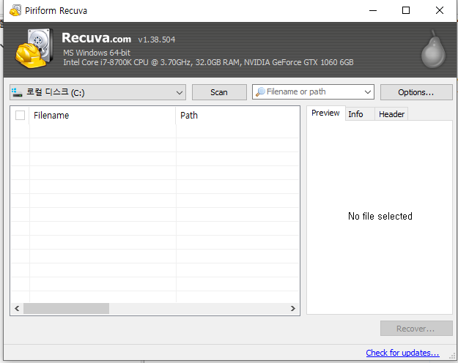Click the left scroll arrow of file list
This screenshot has height=363, width=458.
(17, 308)
